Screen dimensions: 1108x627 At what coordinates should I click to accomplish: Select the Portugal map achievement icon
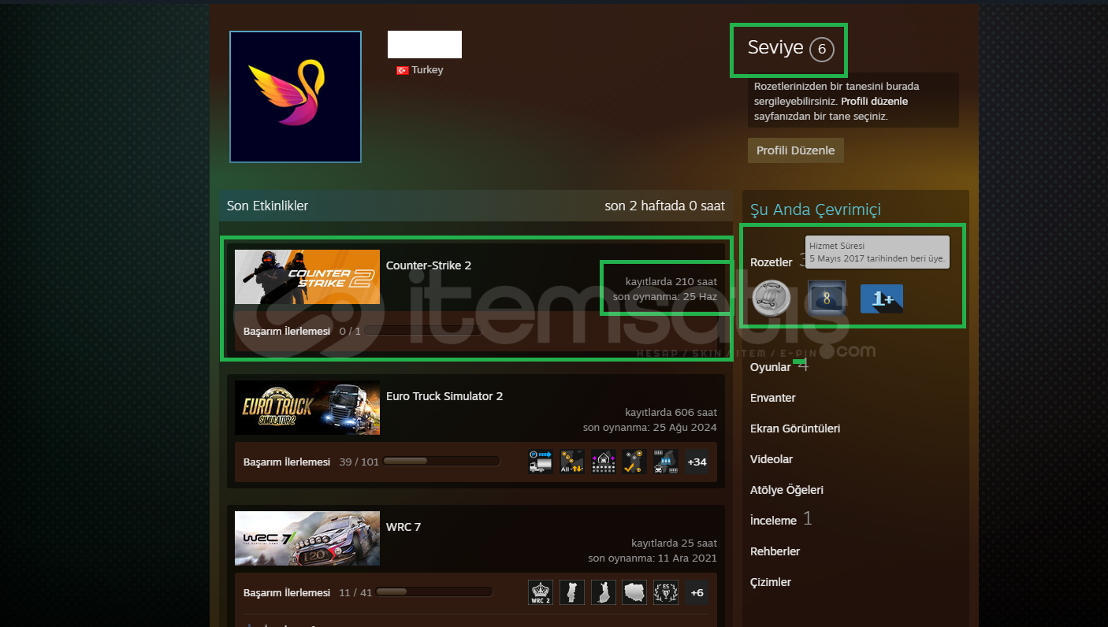571,592
